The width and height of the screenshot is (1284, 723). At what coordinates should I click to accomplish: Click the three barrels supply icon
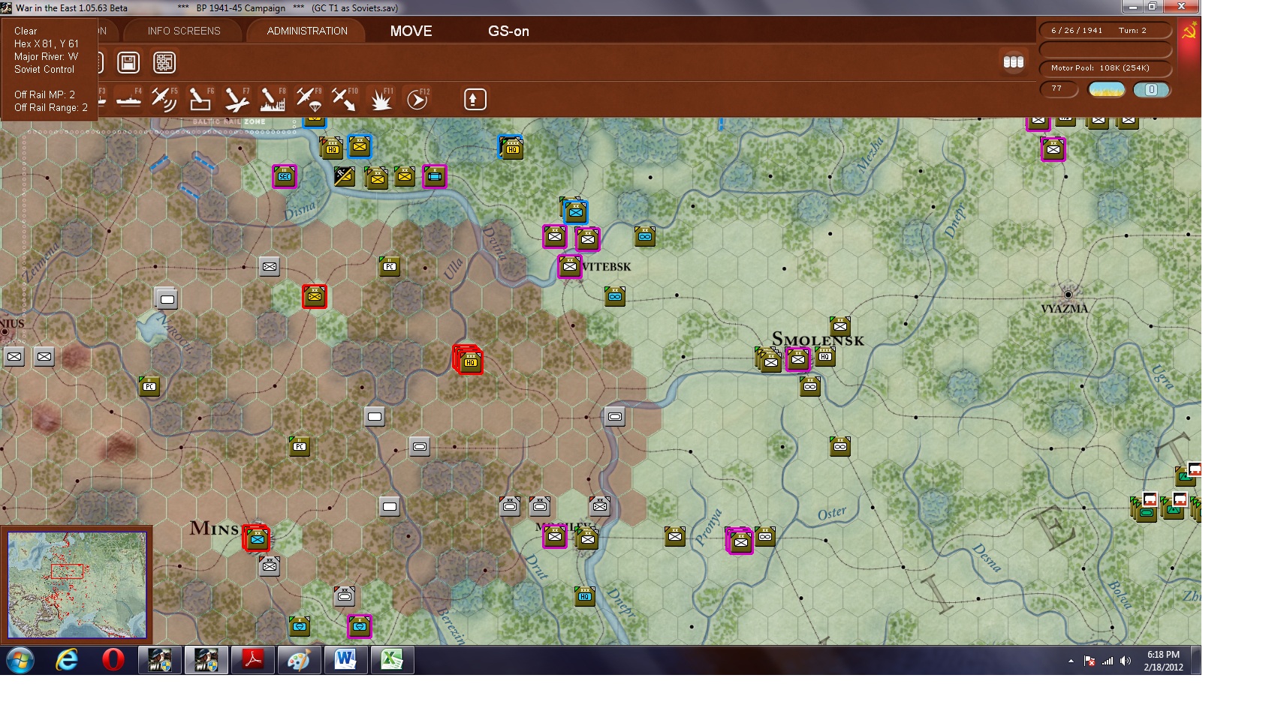point(1014,62)
